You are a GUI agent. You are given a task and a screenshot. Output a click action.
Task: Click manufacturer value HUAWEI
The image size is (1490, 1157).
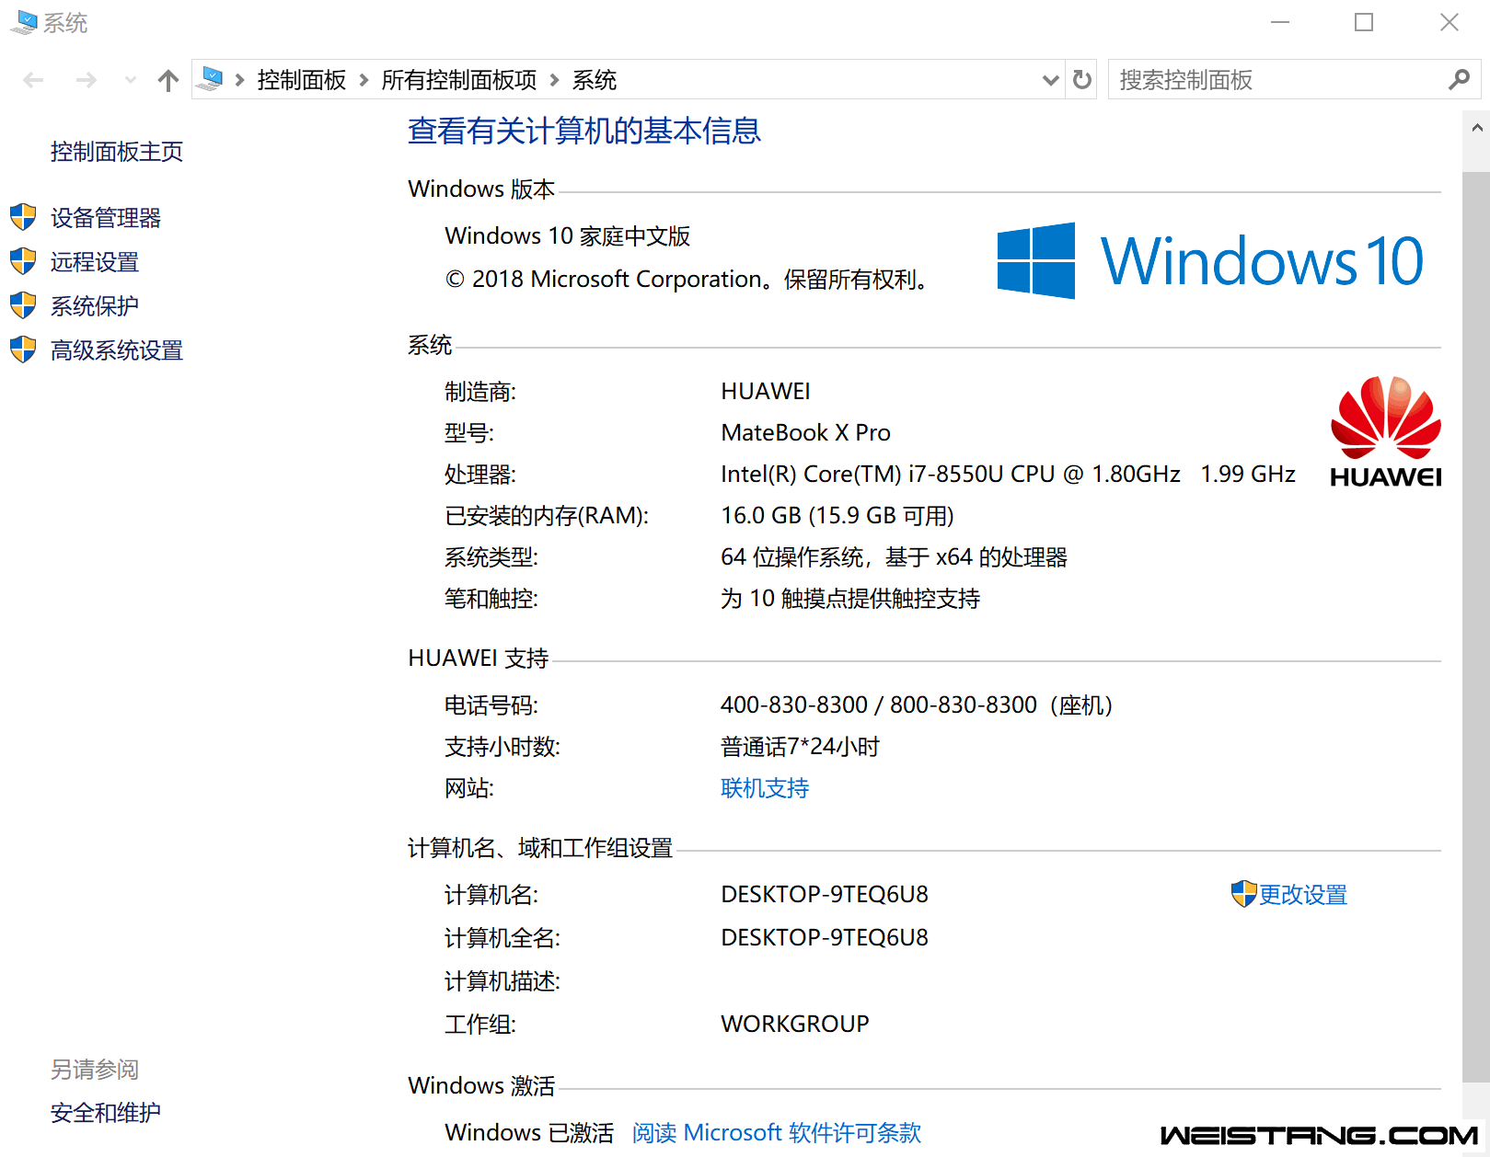[766, 391]
